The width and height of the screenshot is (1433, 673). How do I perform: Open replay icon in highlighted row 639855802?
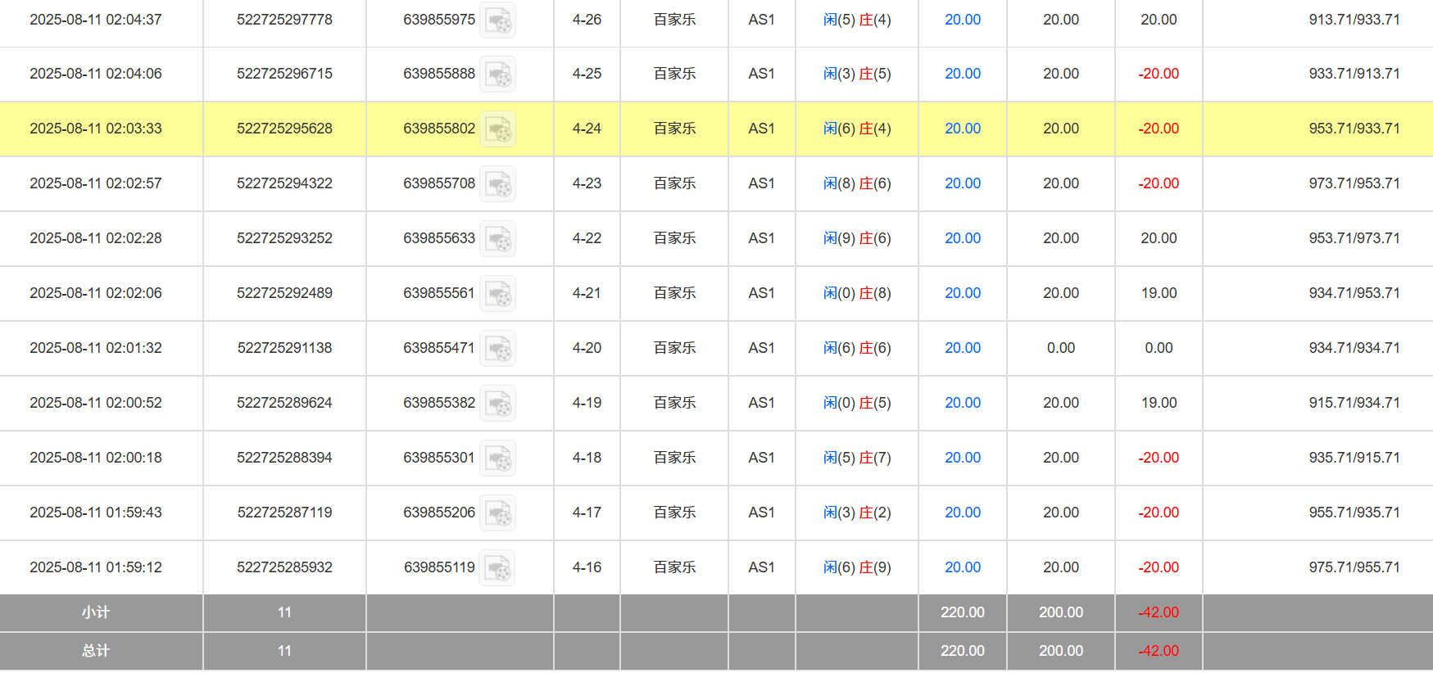(497, 129)
